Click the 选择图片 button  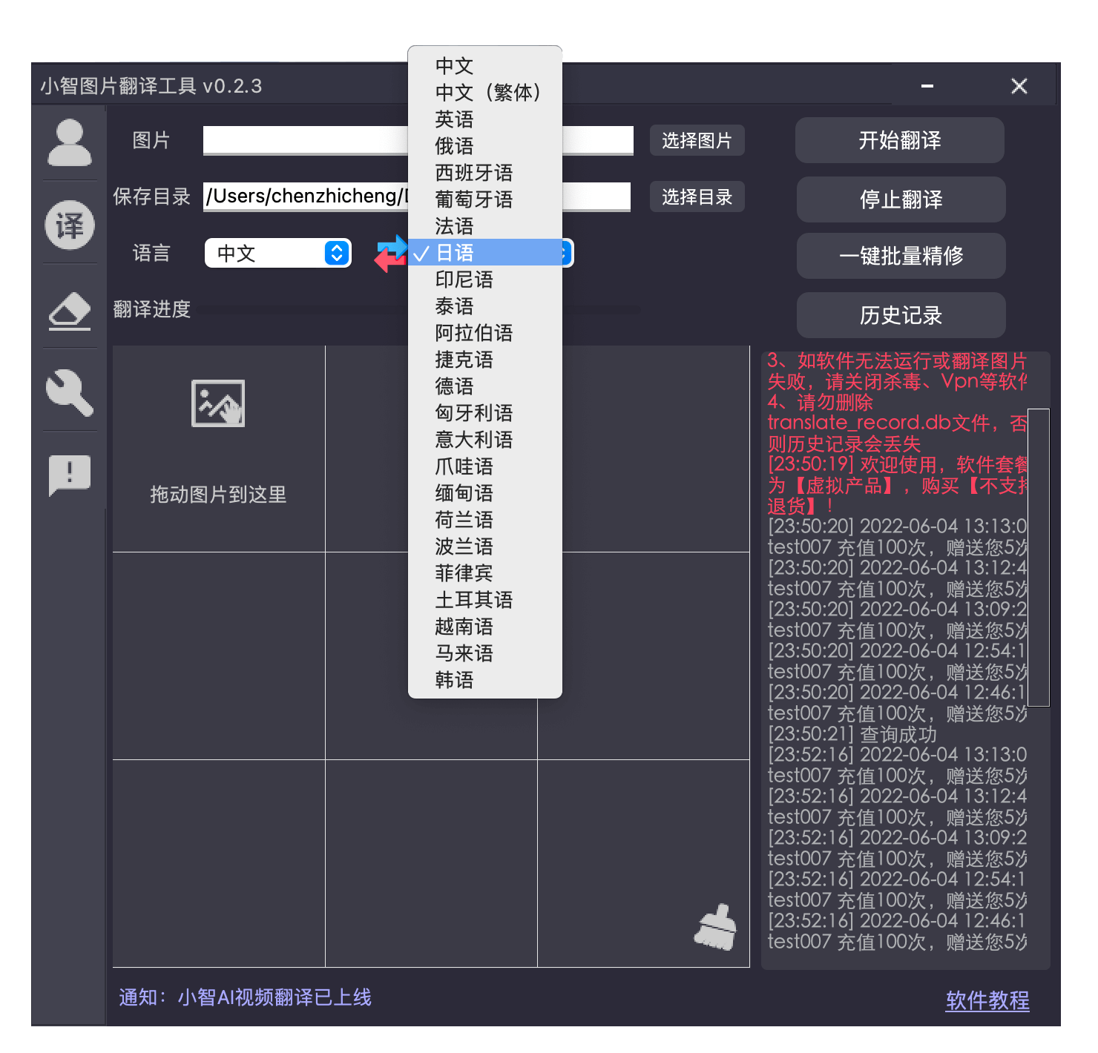click(x=697, y=141)
